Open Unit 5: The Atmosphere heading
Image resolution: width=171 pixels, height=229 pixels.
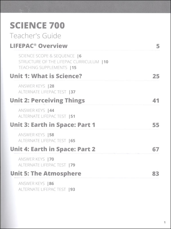pyautogui.click(x=46, y=173)
